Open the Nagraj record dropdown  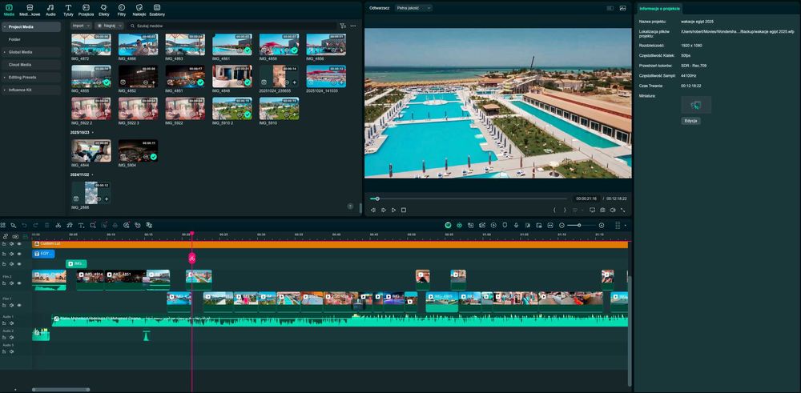click(109, 26)
